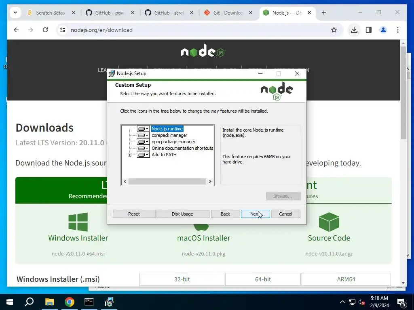Switch to first GitHub browser tab
Image resolution: width=414 pixels, height=310 pixels.
(109, 13)
